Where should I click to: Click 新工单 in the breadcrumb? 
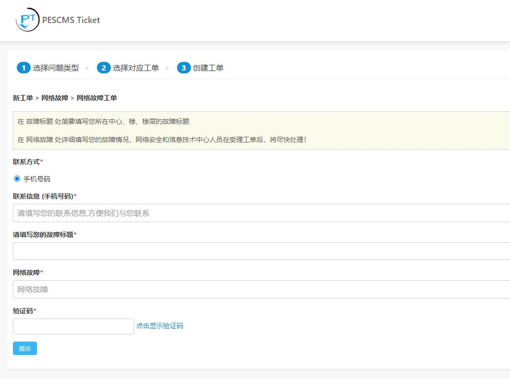tap(23, 98)
